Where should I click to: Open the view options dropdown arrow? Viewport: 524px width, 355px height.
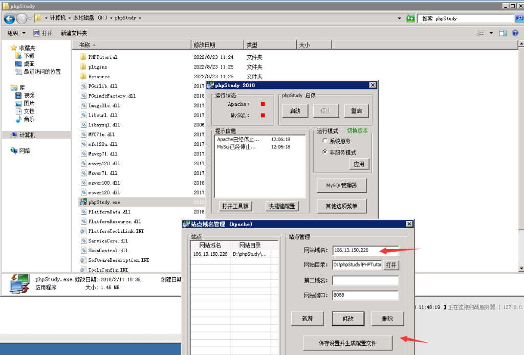[x=491, y=33]
